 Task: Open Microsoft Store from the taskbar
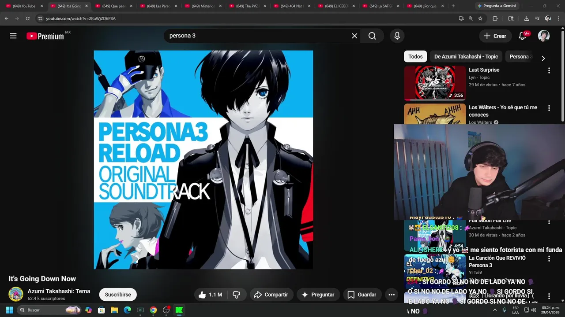101,310
